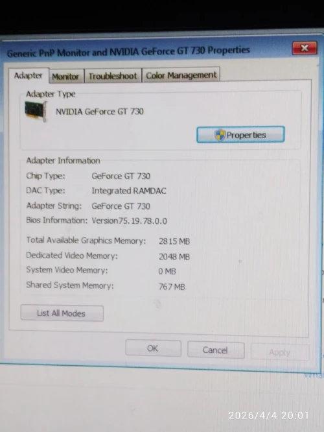Dismiss the dialog with Cancel
Viewport: 324px width, 432px height.
click(x=216, y=350)
